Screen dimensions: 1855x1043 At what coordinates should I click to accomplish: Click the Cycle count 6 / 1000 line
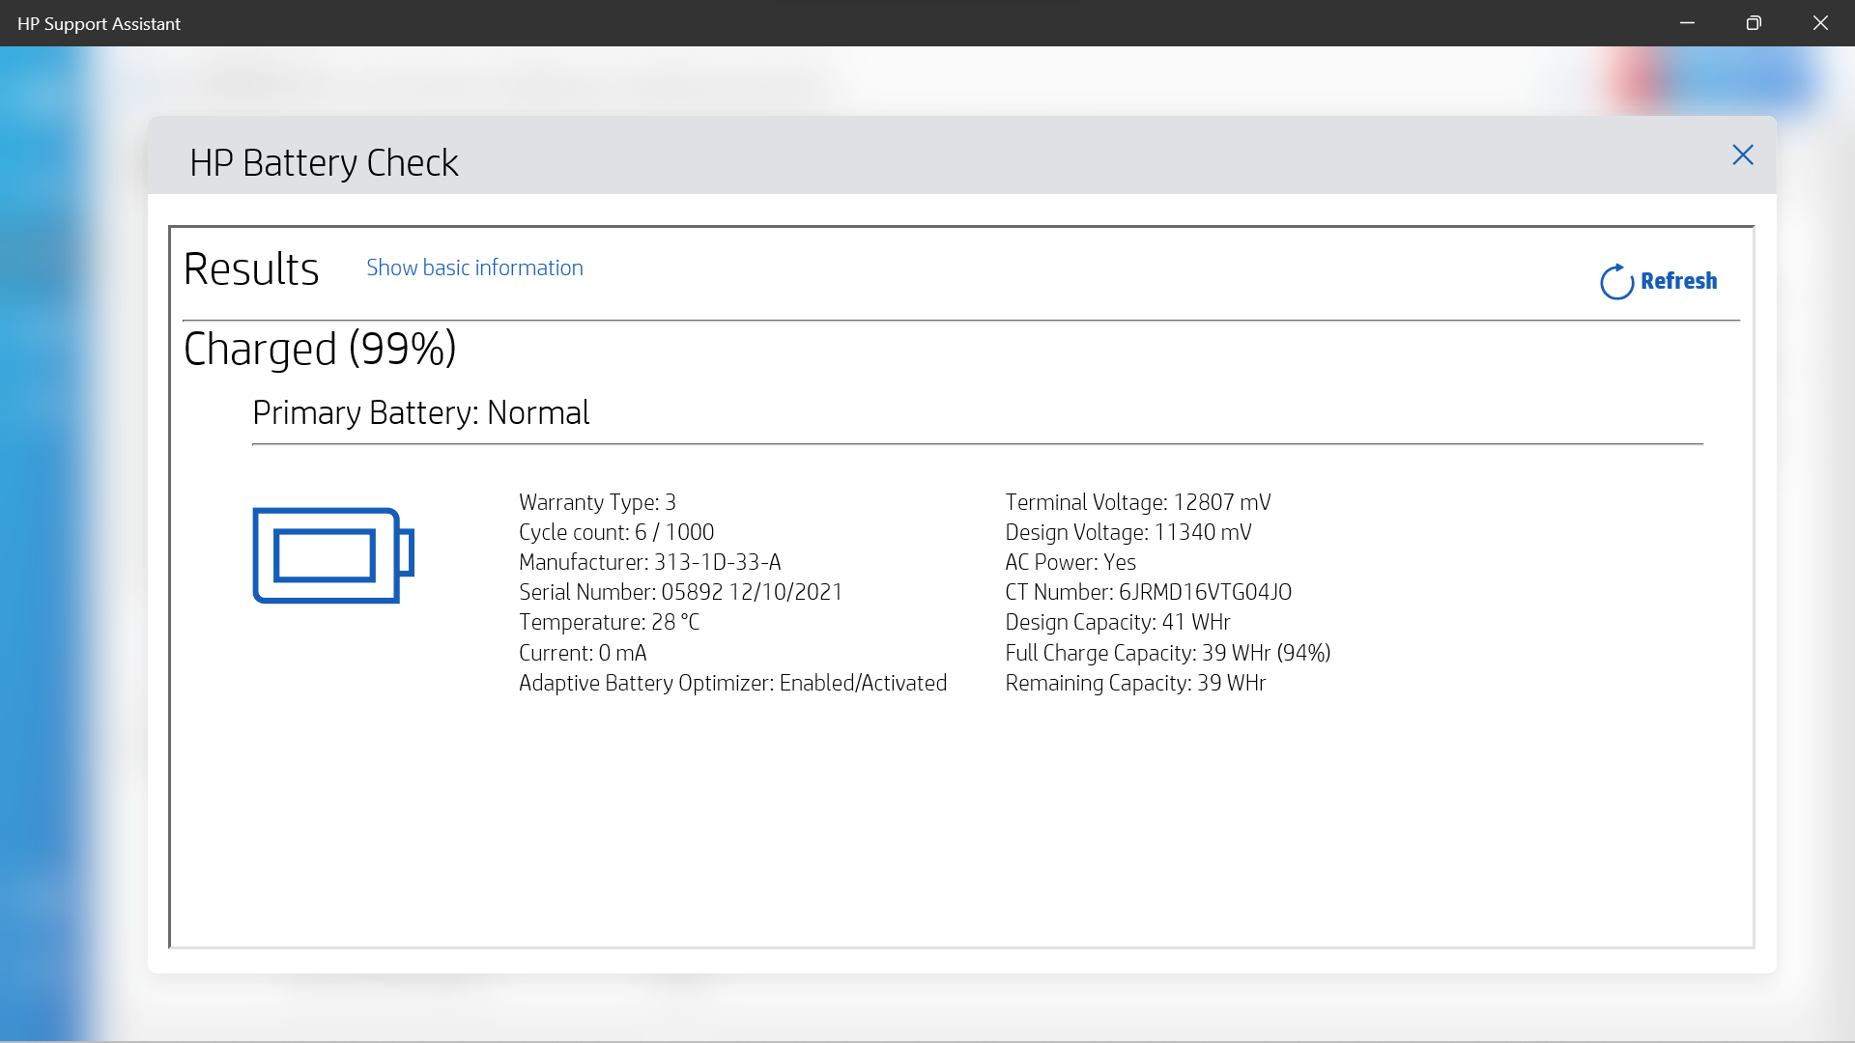click(x=615, y=532)
